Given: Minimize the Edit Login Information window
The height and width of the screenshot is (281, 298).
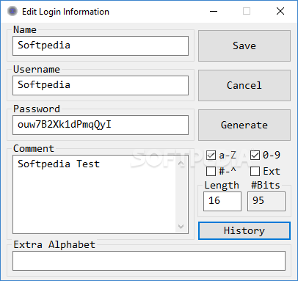Looking at the screenshot, I should coord(214,11).
